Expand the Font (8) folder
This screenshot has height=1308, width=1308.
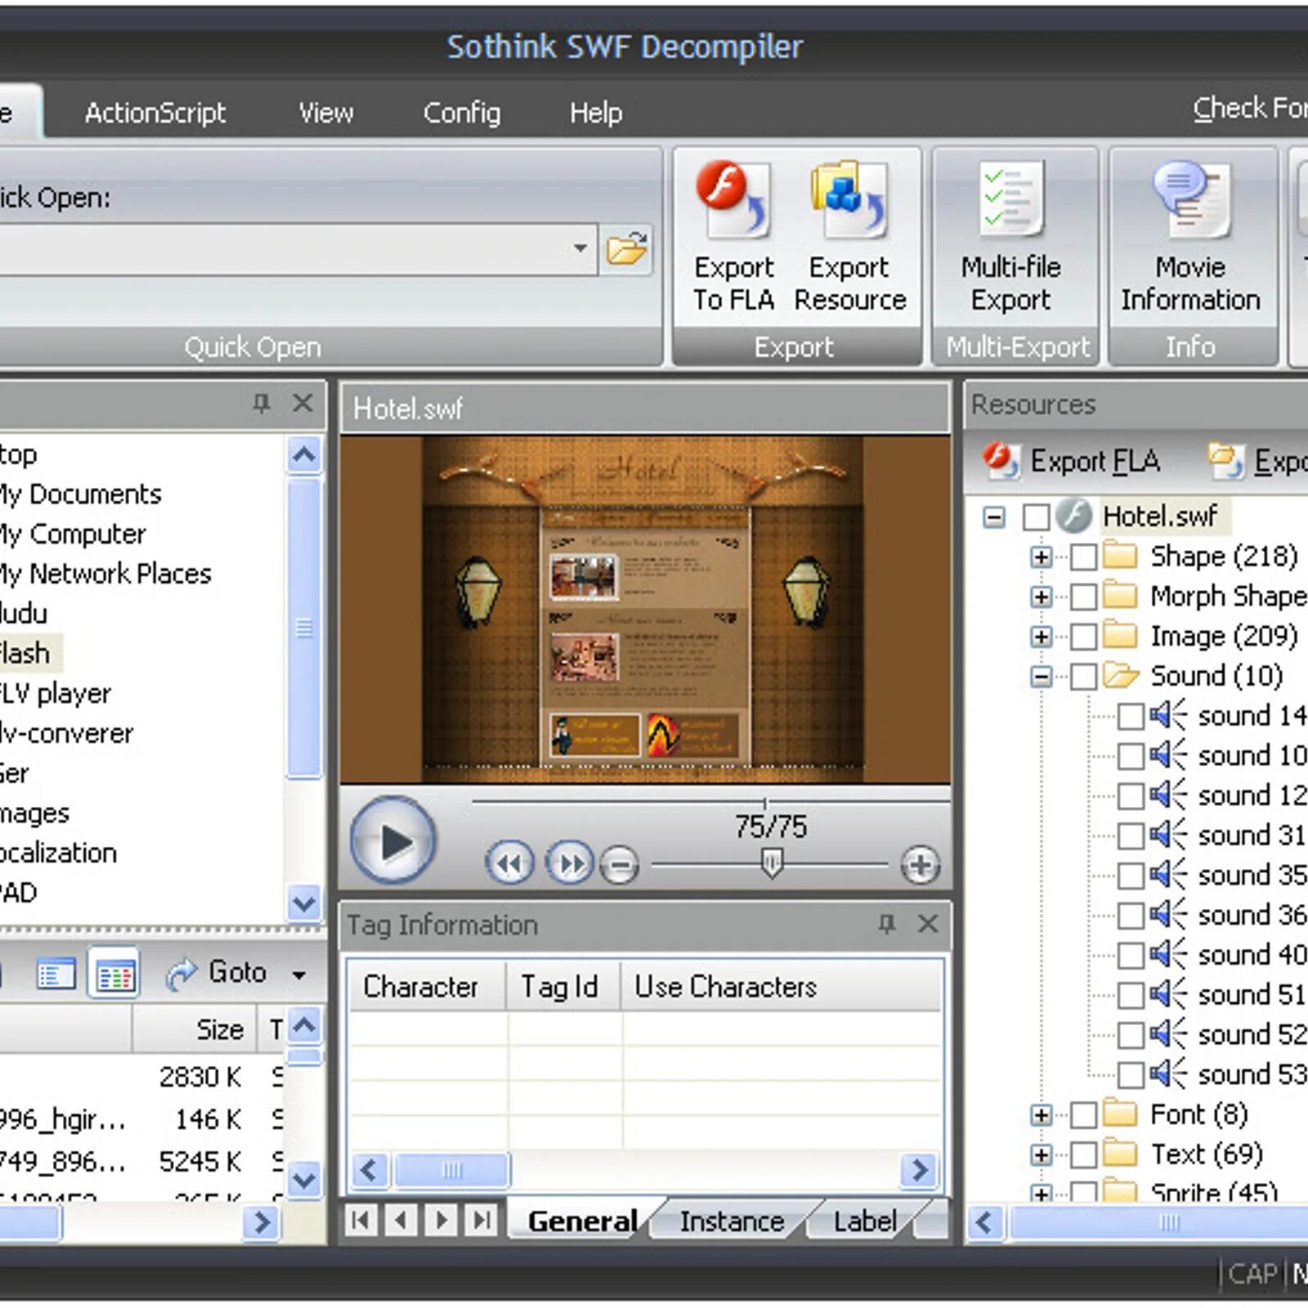coord(1041,1114)
